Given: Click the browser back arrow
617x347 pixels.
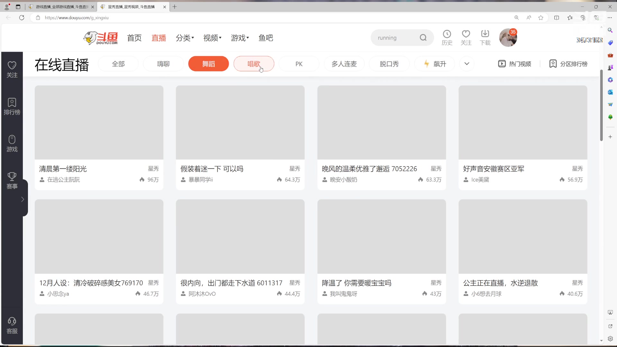Looking at the screenshot, I should (8, 18).
